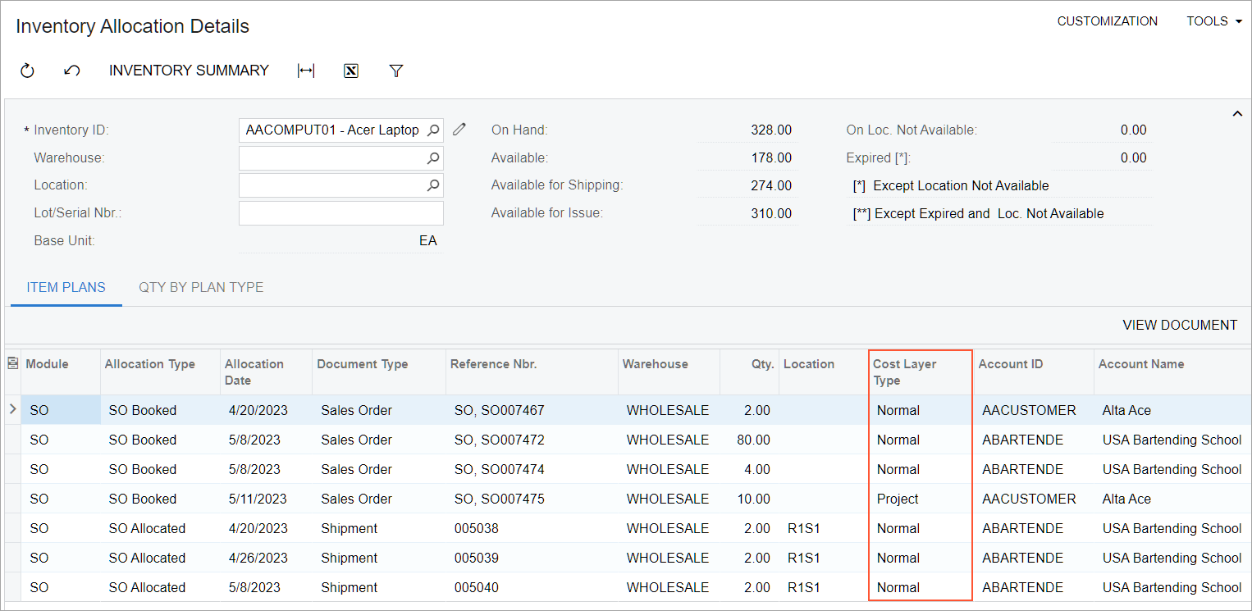Sort by the Document Type column header

379,371
